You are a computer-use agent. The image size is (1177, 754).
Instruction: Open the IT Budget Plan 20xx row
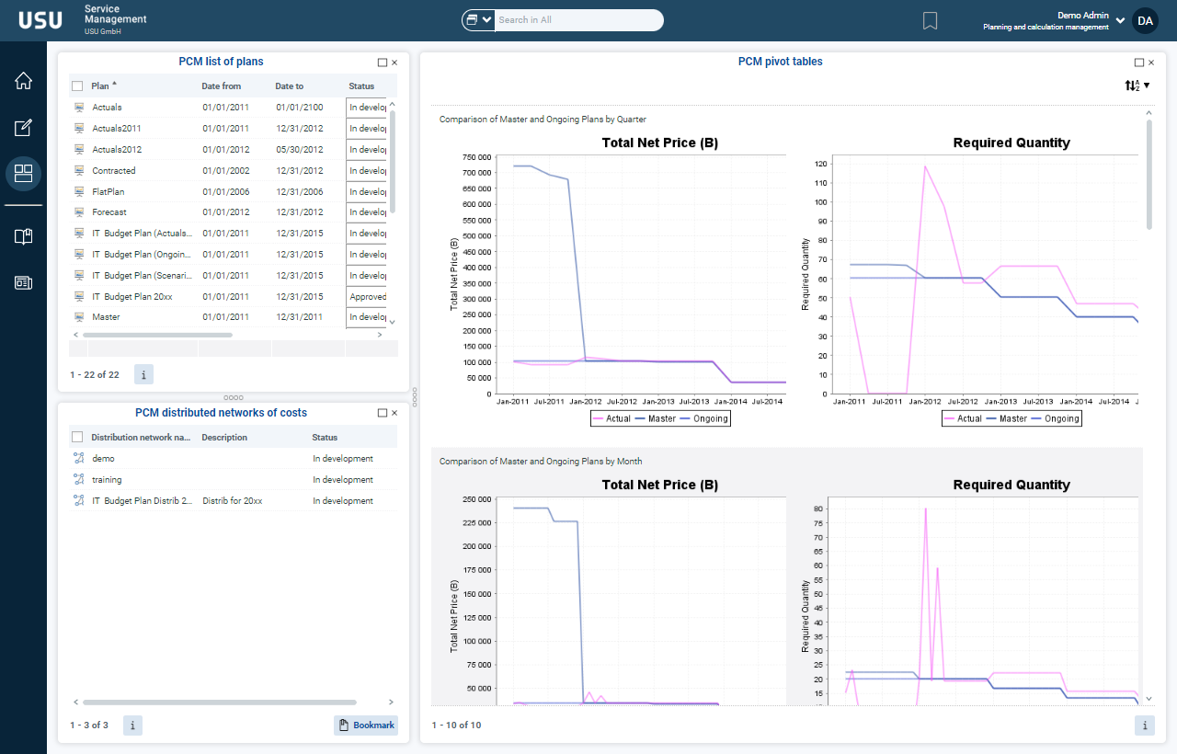(131, 297)
